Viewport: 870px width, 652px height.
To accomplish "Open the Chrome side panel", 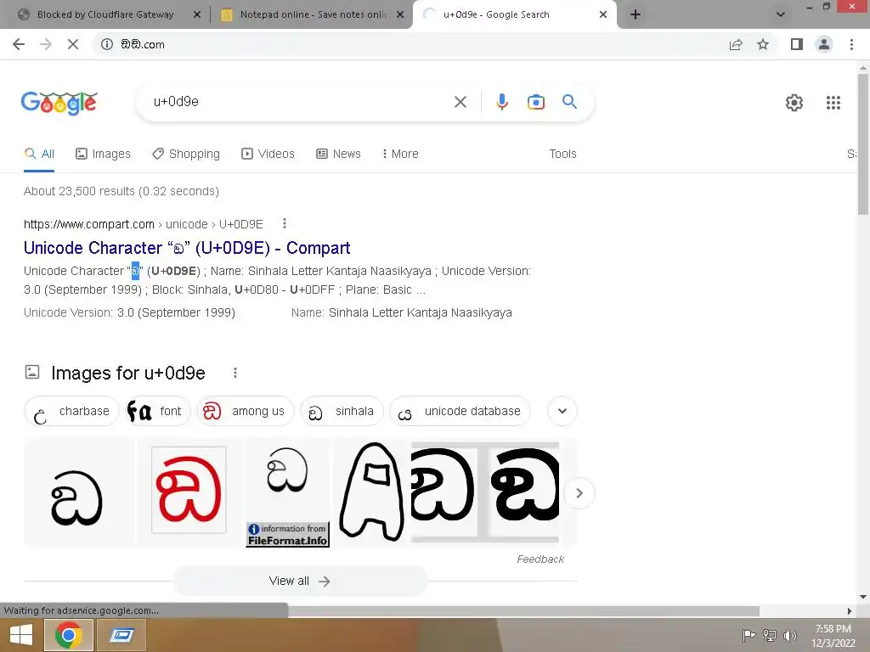I will pyautogui.click(x=797, y=44).
